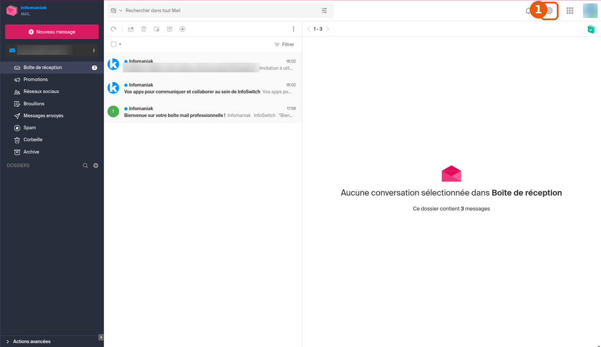Open the selection options dropdown arrow
The image size is (601, 347).
pyautogui.click(x=120, y=44)
